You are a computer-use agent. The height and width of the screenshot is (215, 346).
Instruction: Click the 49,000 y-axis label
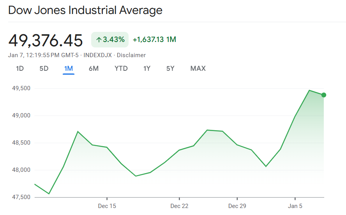[21, 116]
